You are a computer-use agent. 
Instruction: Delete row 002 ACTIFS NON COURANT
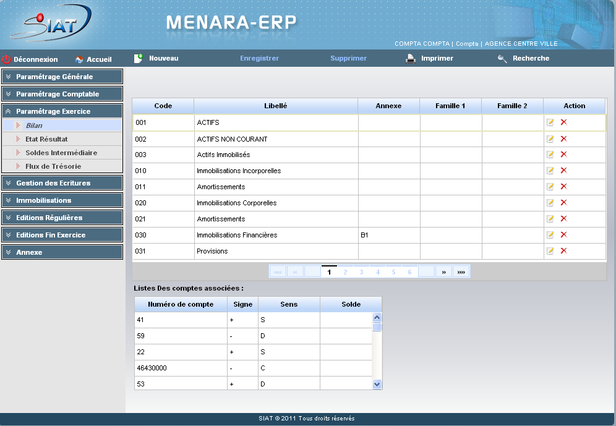point(564,138)
